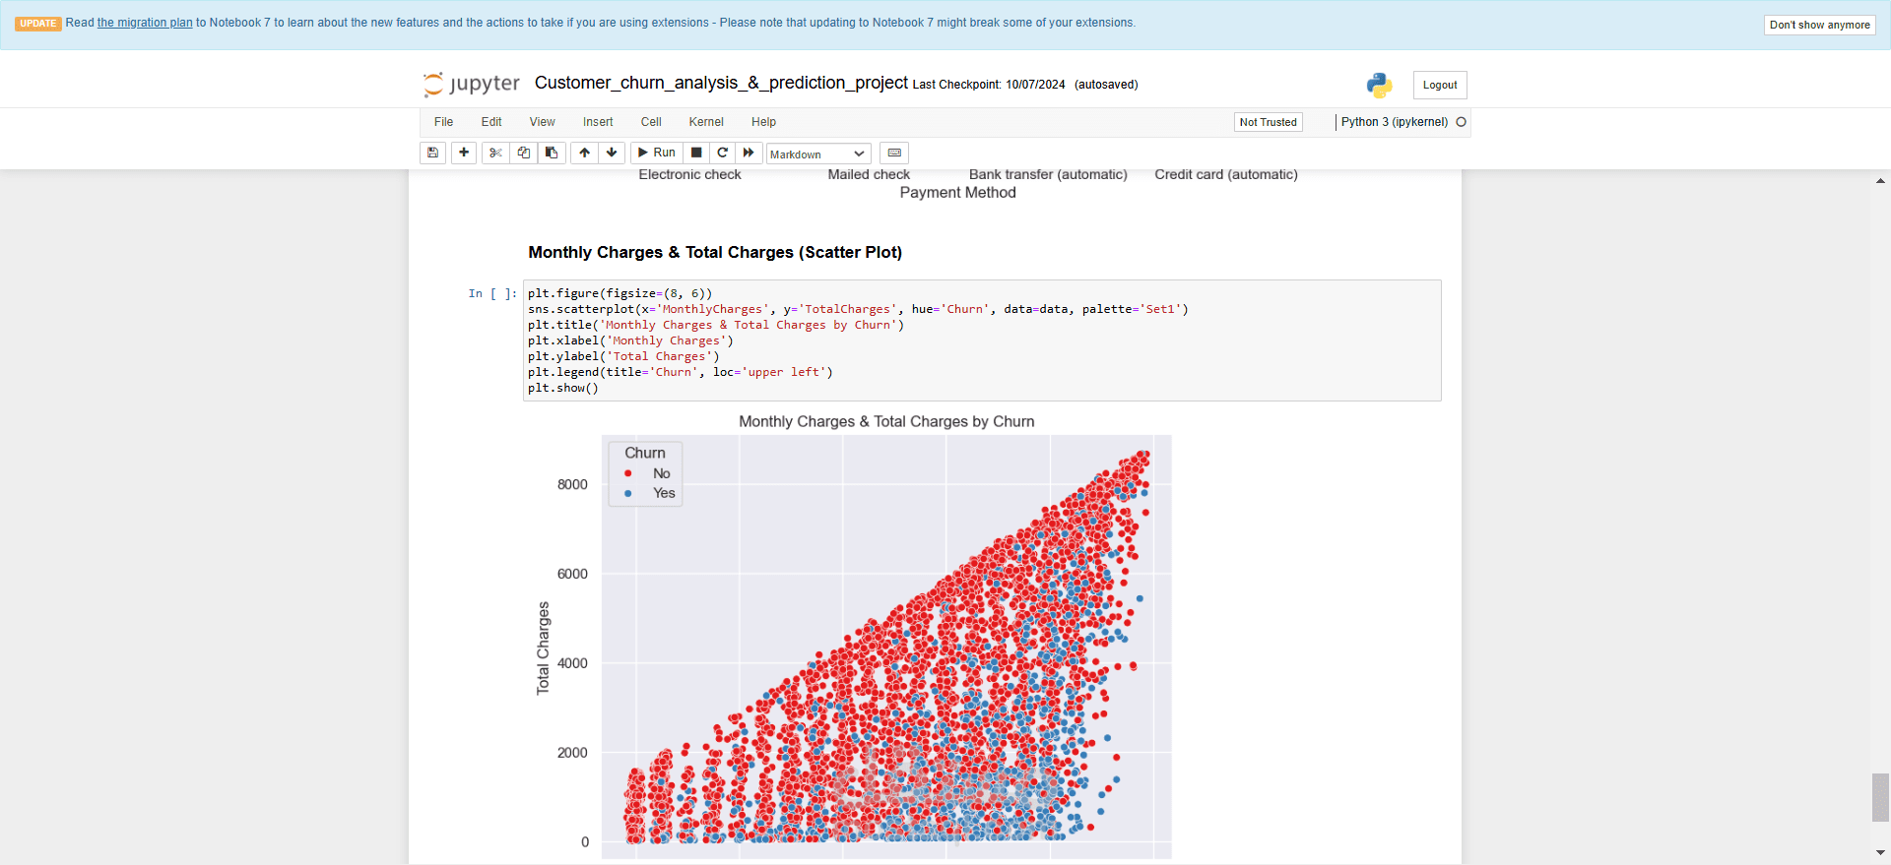This screenshot has height=865, width=1891.
Task: Restart kernel and run all cells icon
Action: coord(749,153)
